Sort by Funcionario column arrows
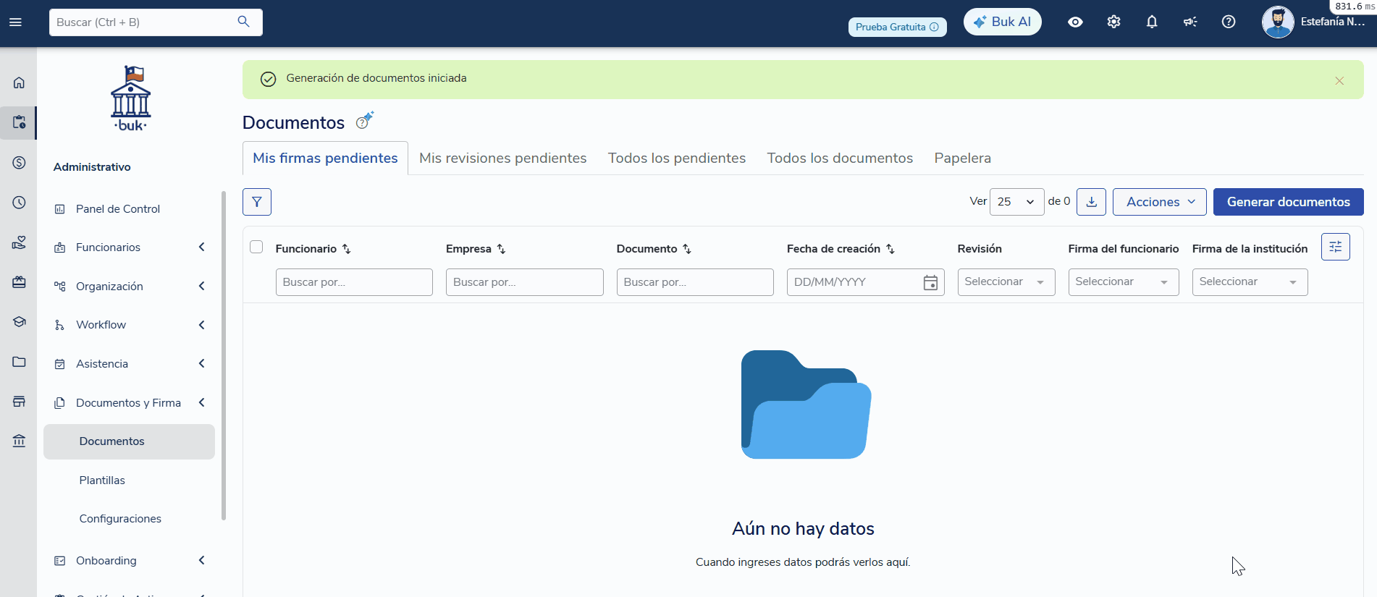The image size is (1377, 597). 347,249
